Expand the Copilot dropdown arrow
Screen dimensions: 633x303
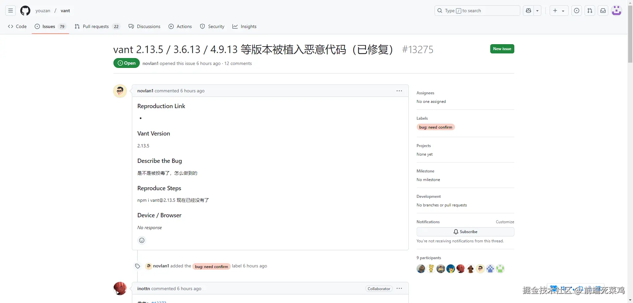537,11
